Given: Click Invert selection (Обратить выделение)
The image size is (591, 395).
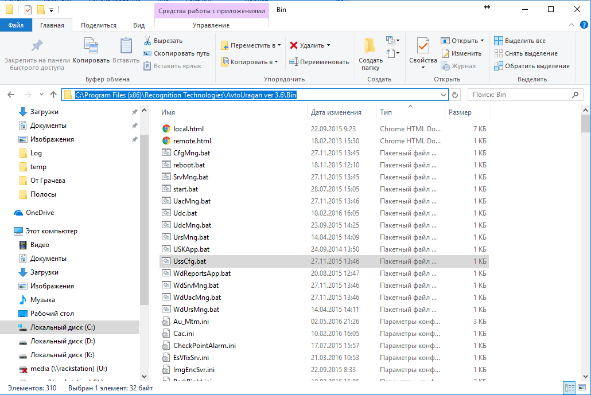Looking at the screenshot, I should 532,66.
